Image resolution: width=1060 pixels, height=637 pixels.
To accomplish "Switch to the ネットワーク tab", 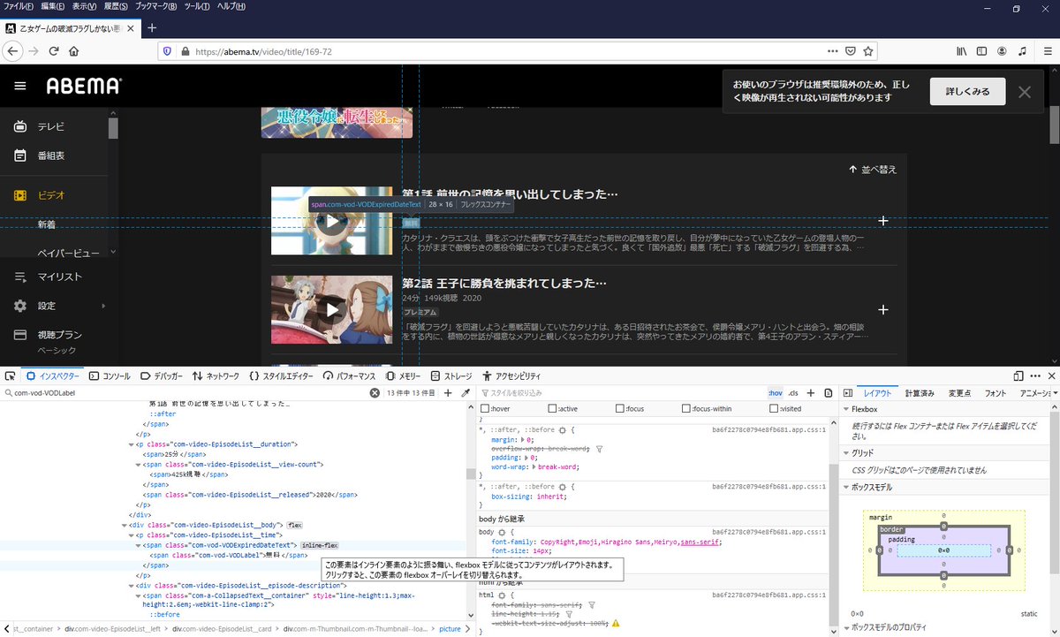I will [216, 375].
